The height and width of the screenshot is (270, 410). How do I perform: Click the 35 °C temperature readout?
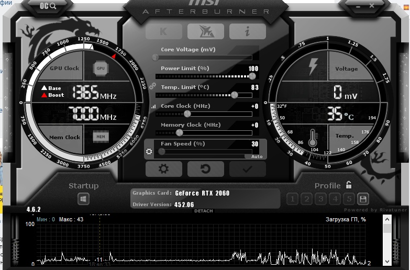(340, 114)
